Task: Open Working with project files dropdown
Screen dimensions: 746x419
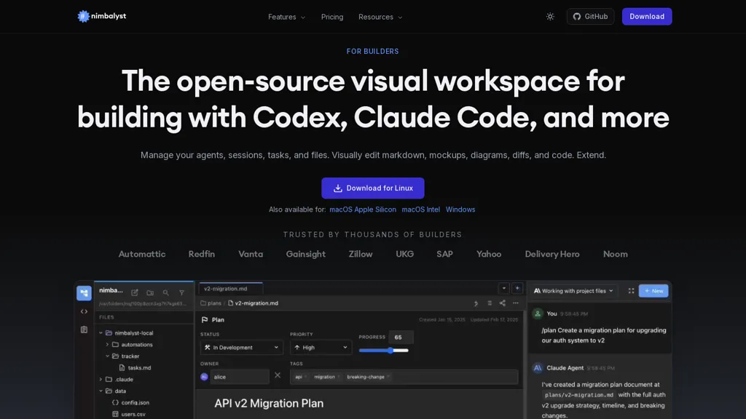Action: coord(574,291)
